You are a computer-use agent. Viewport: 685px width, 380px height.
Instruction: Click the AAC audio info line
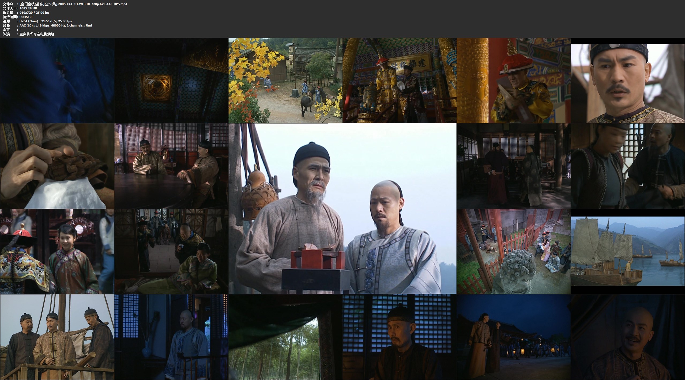[56, 25]
